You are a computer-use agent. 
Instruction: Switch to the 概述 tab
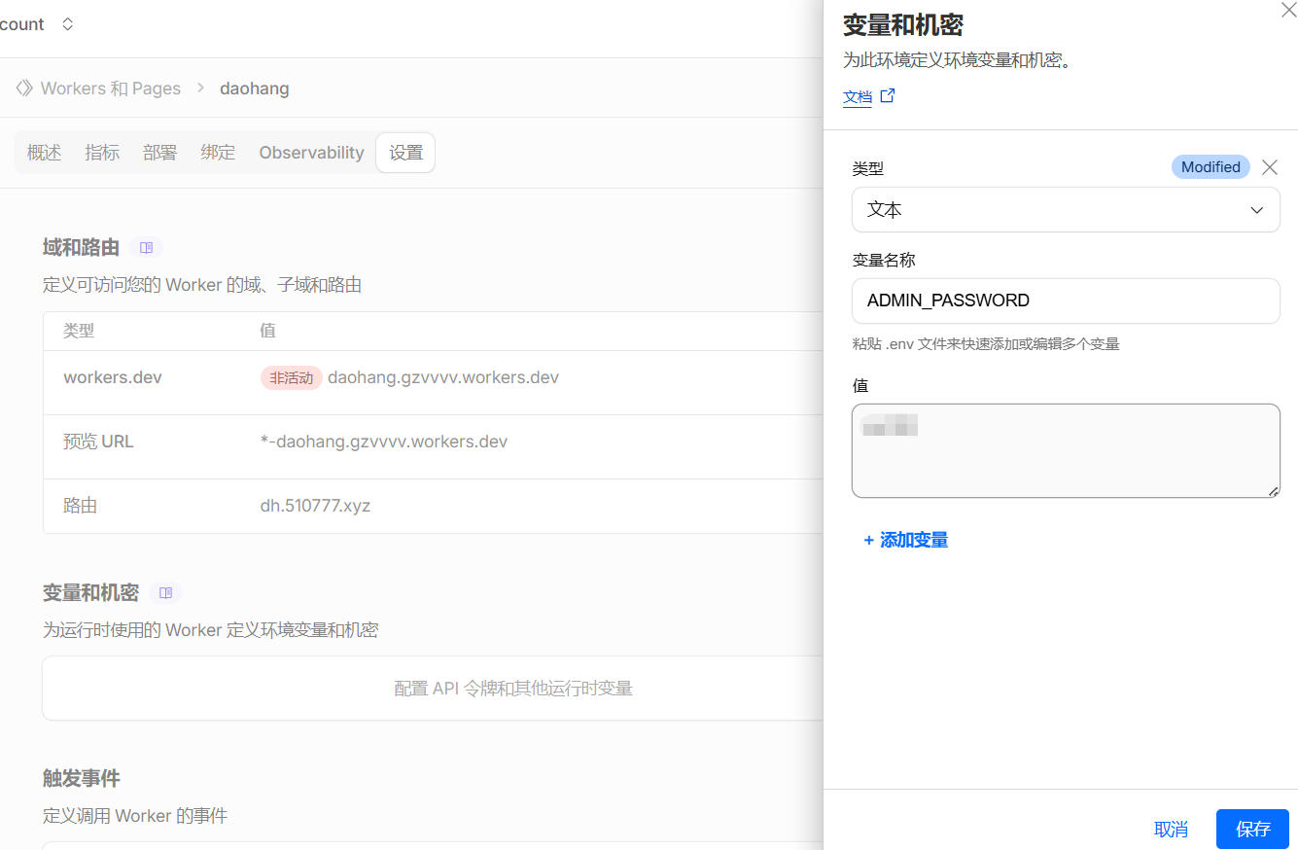coord(44,153)
